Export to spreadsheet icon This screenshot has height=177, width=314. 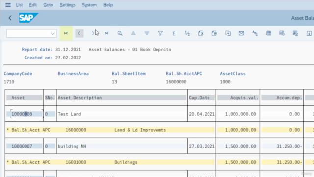(201, 33)
